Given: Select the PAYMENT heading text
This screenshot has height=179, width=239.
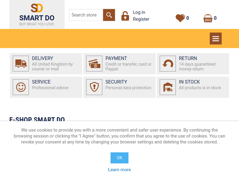Looking at the screenshot, I should (x=116, y=58).
